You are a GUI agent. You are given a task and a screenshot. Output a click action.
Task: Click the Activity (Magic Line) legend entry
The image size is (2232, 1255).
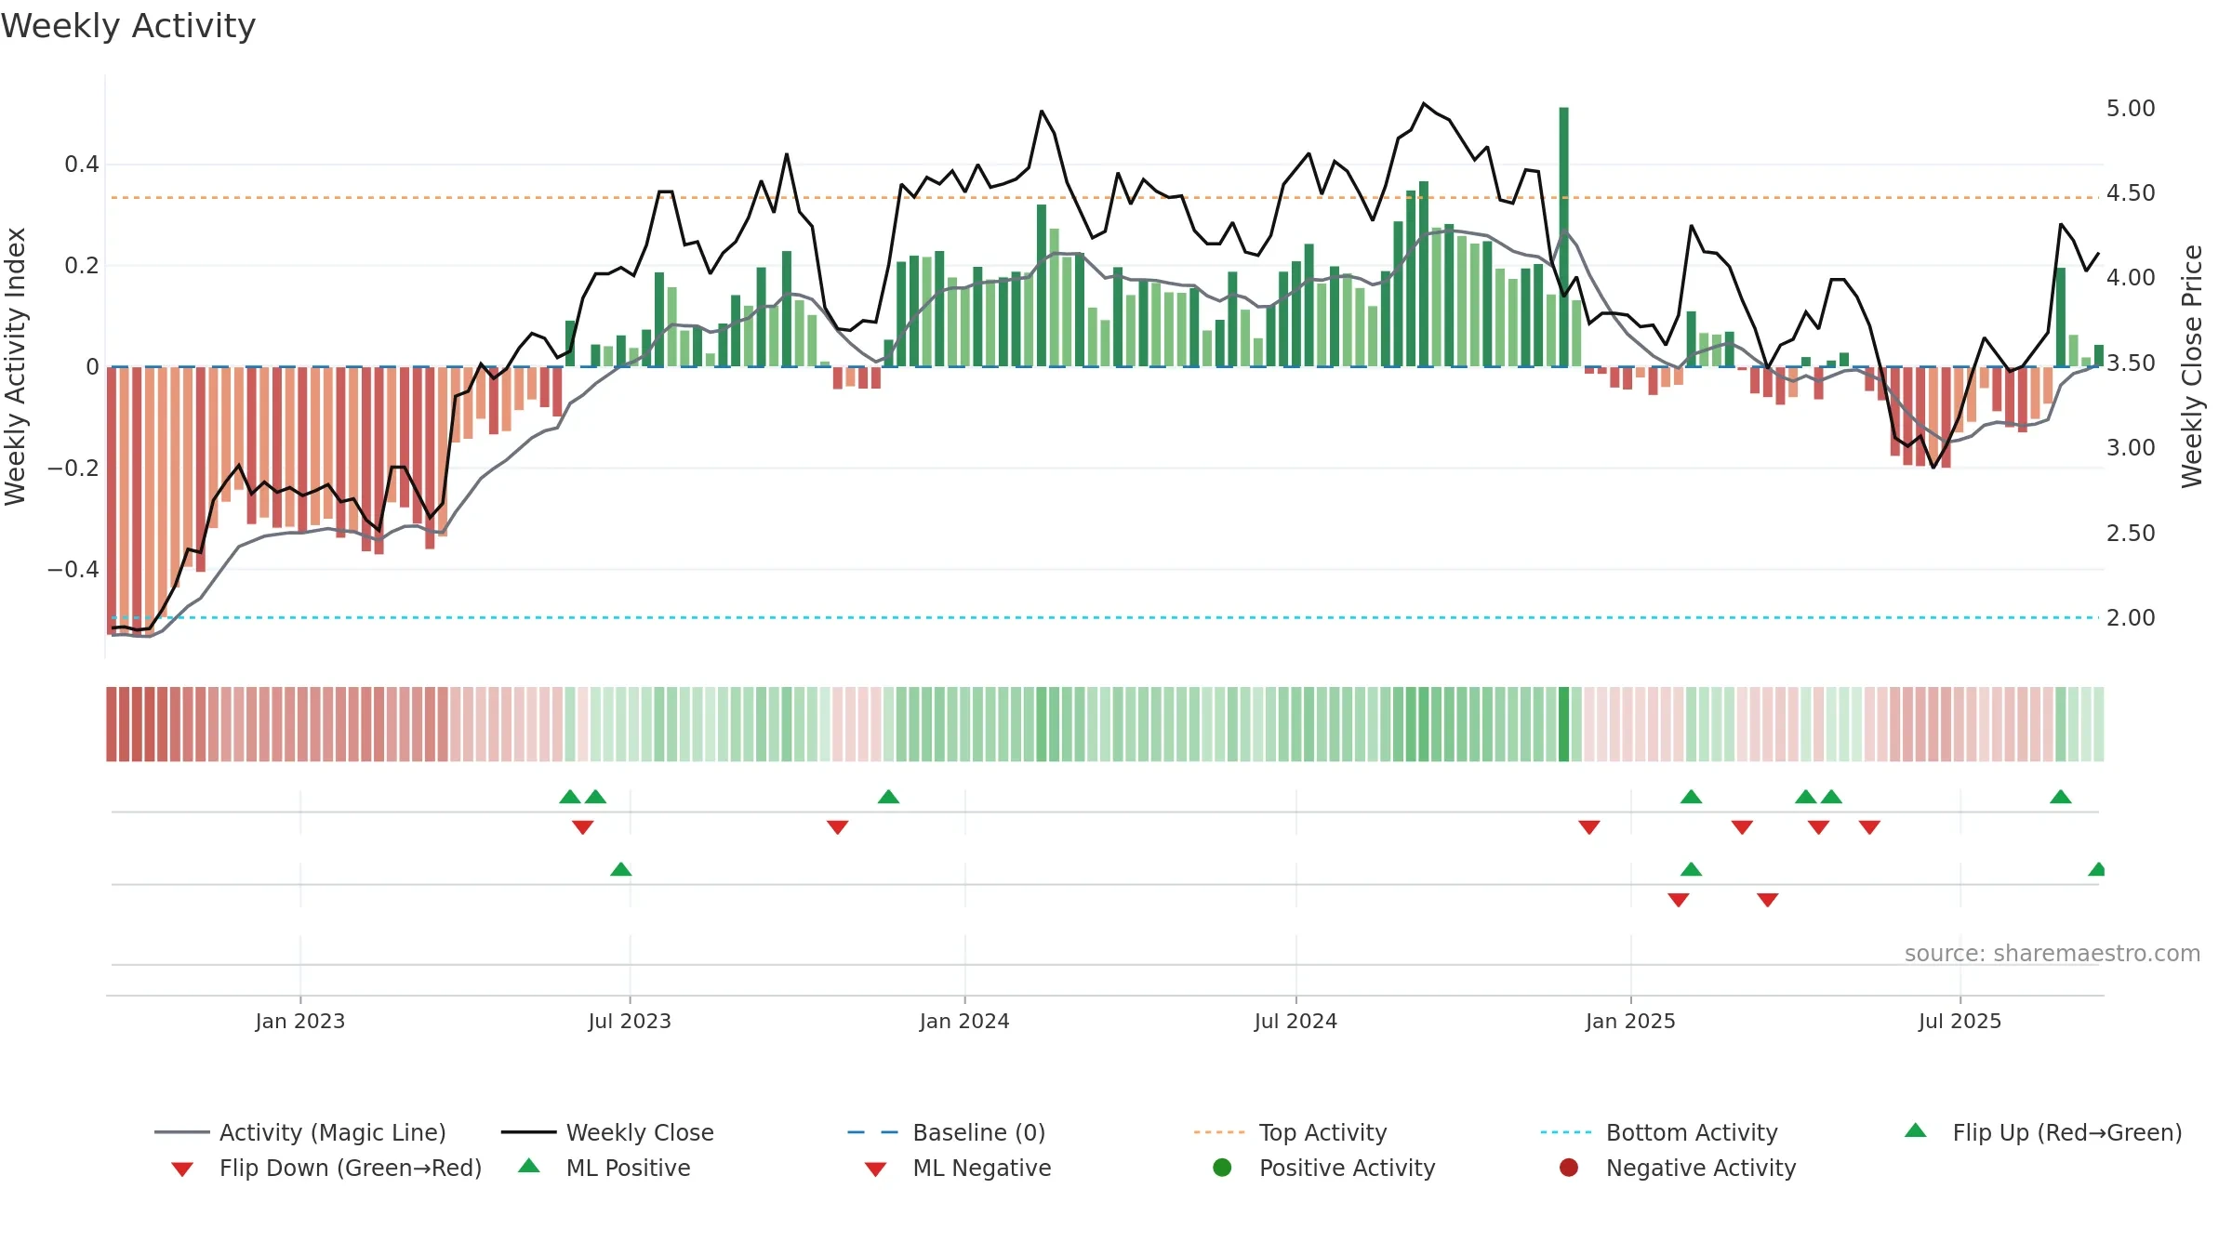click(x=300, y=1132)
